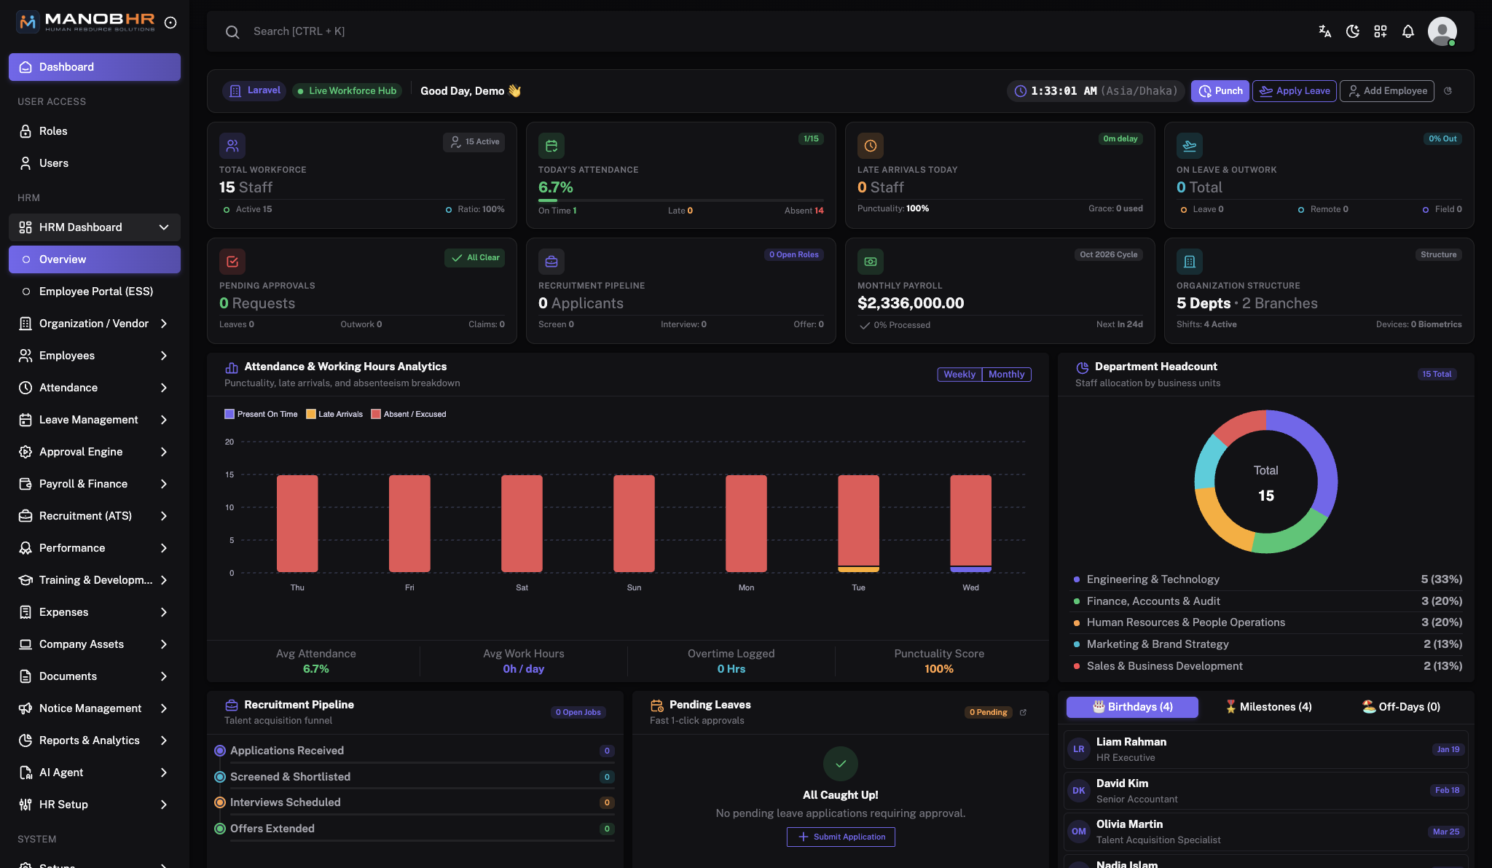The height and width of the screenshot is (868, 1492).
Task: Click the language translate icon
Action: coord(1325,31)
